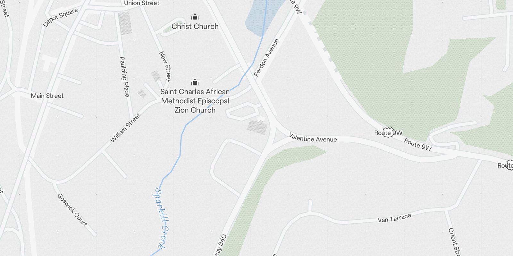This screenshot has height=256, width=513.
Task: Click the Saint Charles AME Zion Church icon
Action: point(195,82)
